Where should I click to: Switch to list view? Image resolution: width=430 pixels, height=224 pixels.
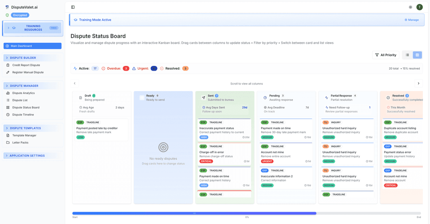(407, 55)
